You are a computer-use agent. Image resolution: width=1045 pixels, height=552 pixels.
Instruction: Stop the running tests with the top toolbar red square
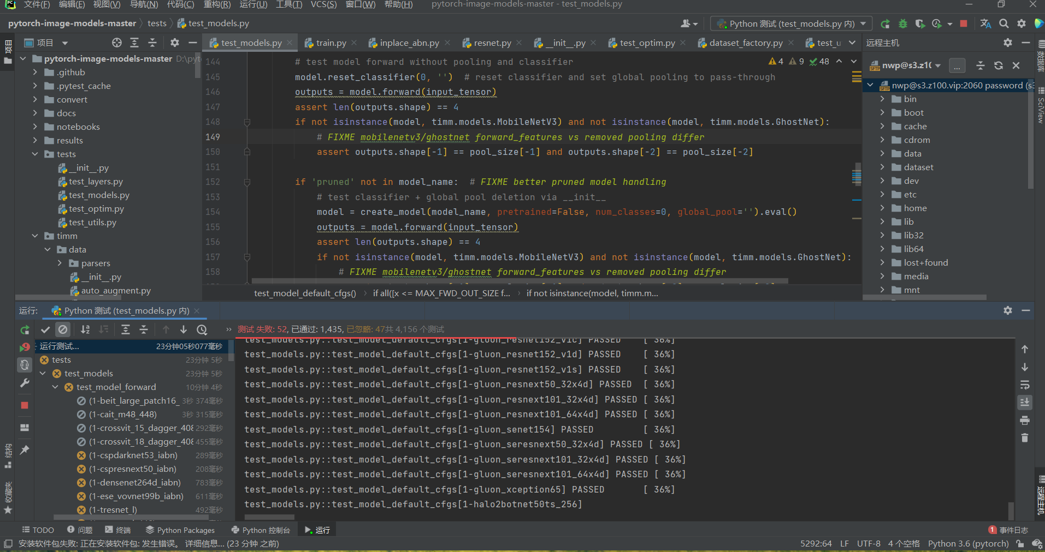[964, 24]
